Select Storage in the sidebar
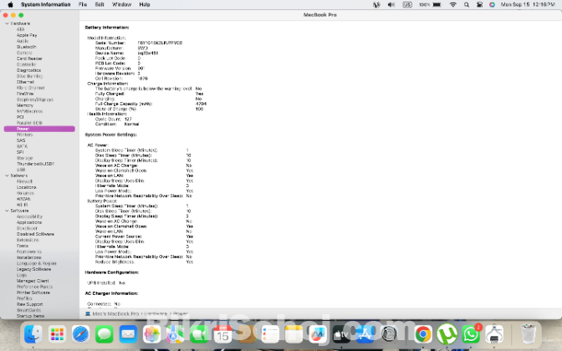Image resolution: width=562 pixels, height=351 pixels. pos(24,158)
